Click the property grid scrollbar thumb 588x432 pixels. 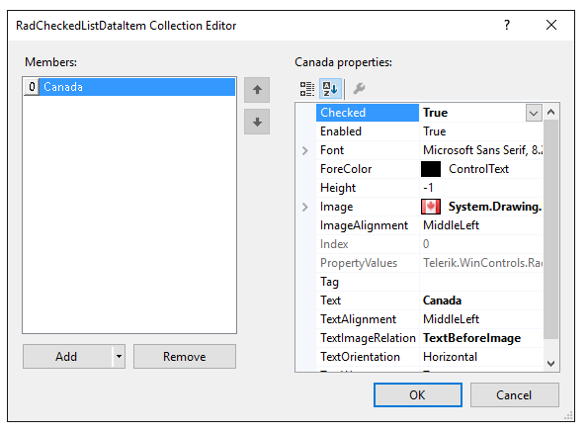[x=550, y=228]
